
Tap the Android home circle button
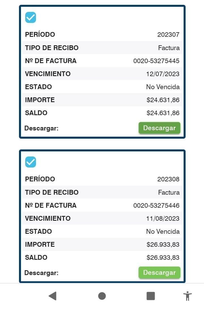point(102,296)
